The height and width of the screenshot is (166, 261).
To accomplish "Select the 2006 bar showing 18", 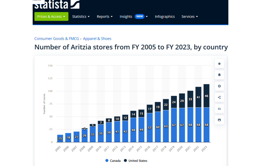I will pos(68,138).
